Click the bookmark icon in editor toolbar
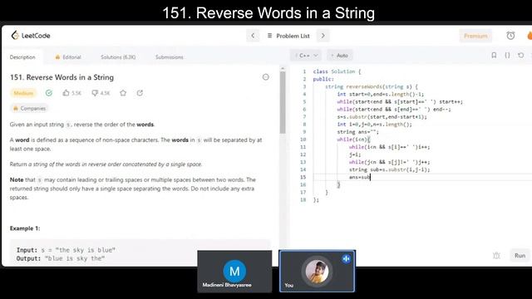Image resolution: width=532 pixels, height=299 pixels. (x=494, y=56)
